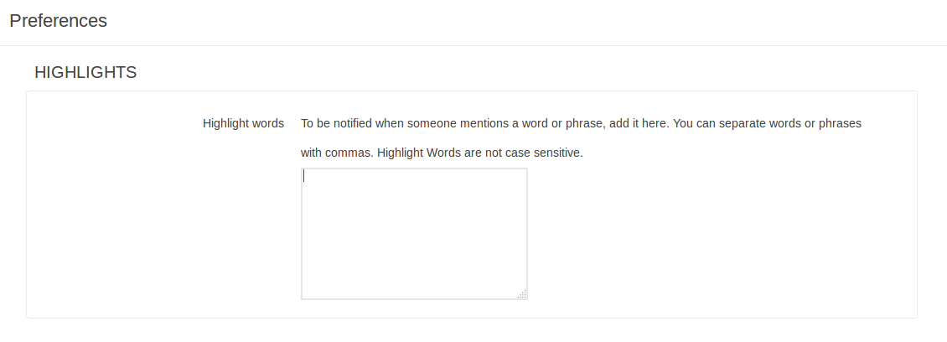
Task: Click the text area resize grip handle
Action: pos(522,293)
